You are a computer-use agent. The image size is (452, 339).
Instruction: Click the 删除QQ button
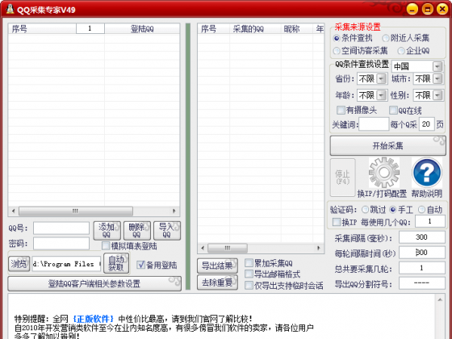click(137, 231)
